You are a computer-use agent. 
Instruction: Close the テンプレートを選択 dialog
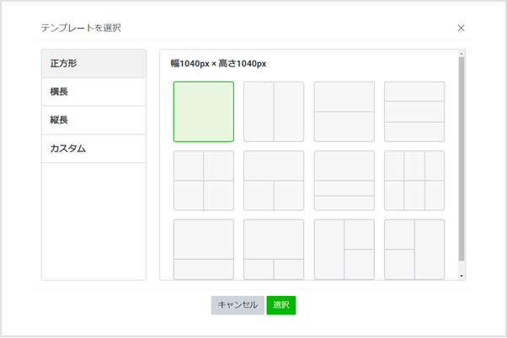[x=461, y=28]
